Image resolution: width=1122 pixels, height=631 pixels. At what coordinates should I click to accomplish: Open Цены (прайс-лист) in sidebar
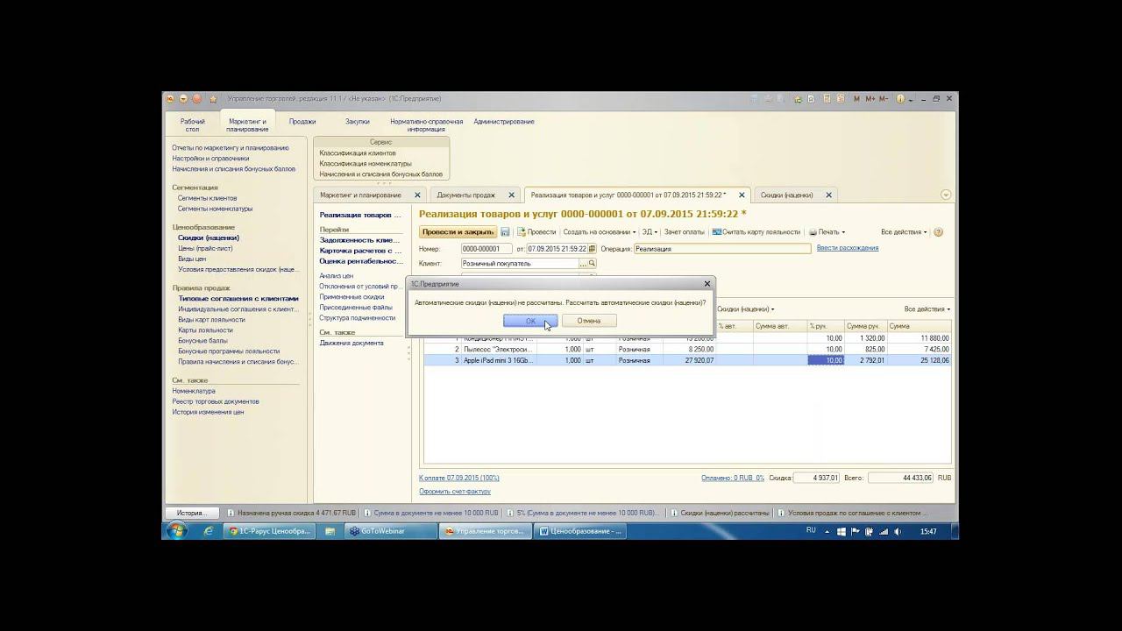coord(204,248)
